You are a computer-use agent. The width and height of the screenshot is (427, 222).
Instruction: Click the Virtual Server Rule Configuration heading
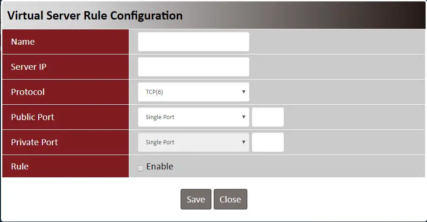click(95, 15)
